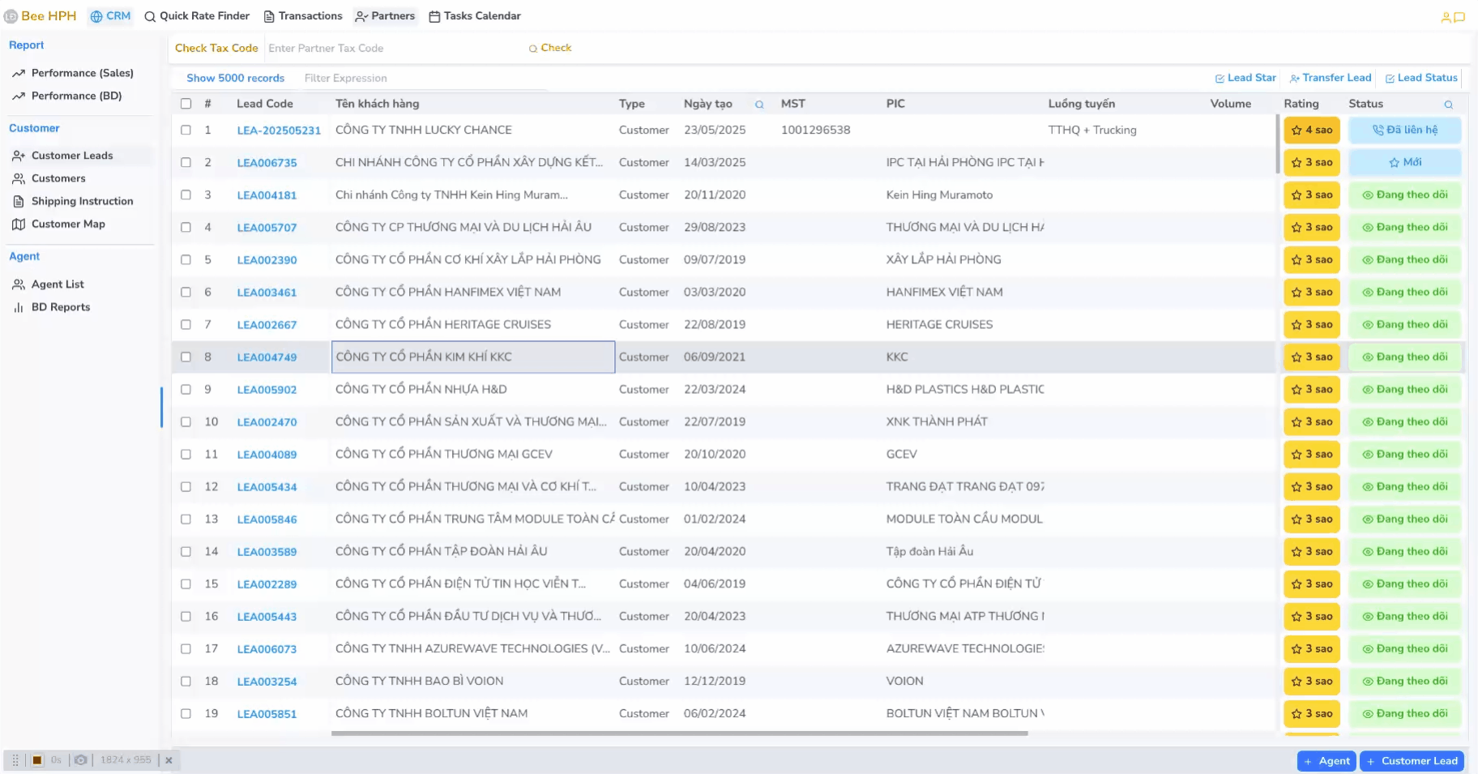Viewport: 1478px width, 774px height.
Task: Click the Quick Rate Finder magnifier icon
Action: pos(150,16)
